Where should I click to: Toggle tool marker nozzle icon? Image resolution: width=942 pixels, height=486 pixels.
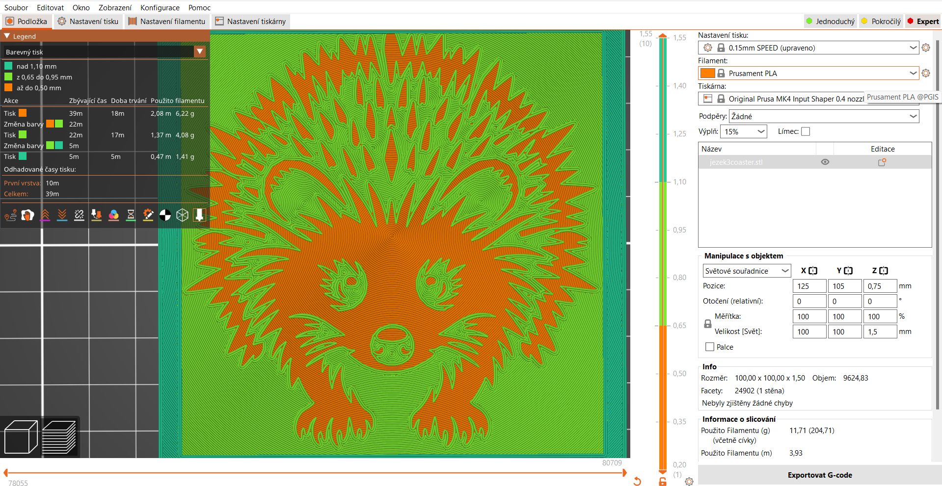[x=199, y=215]
